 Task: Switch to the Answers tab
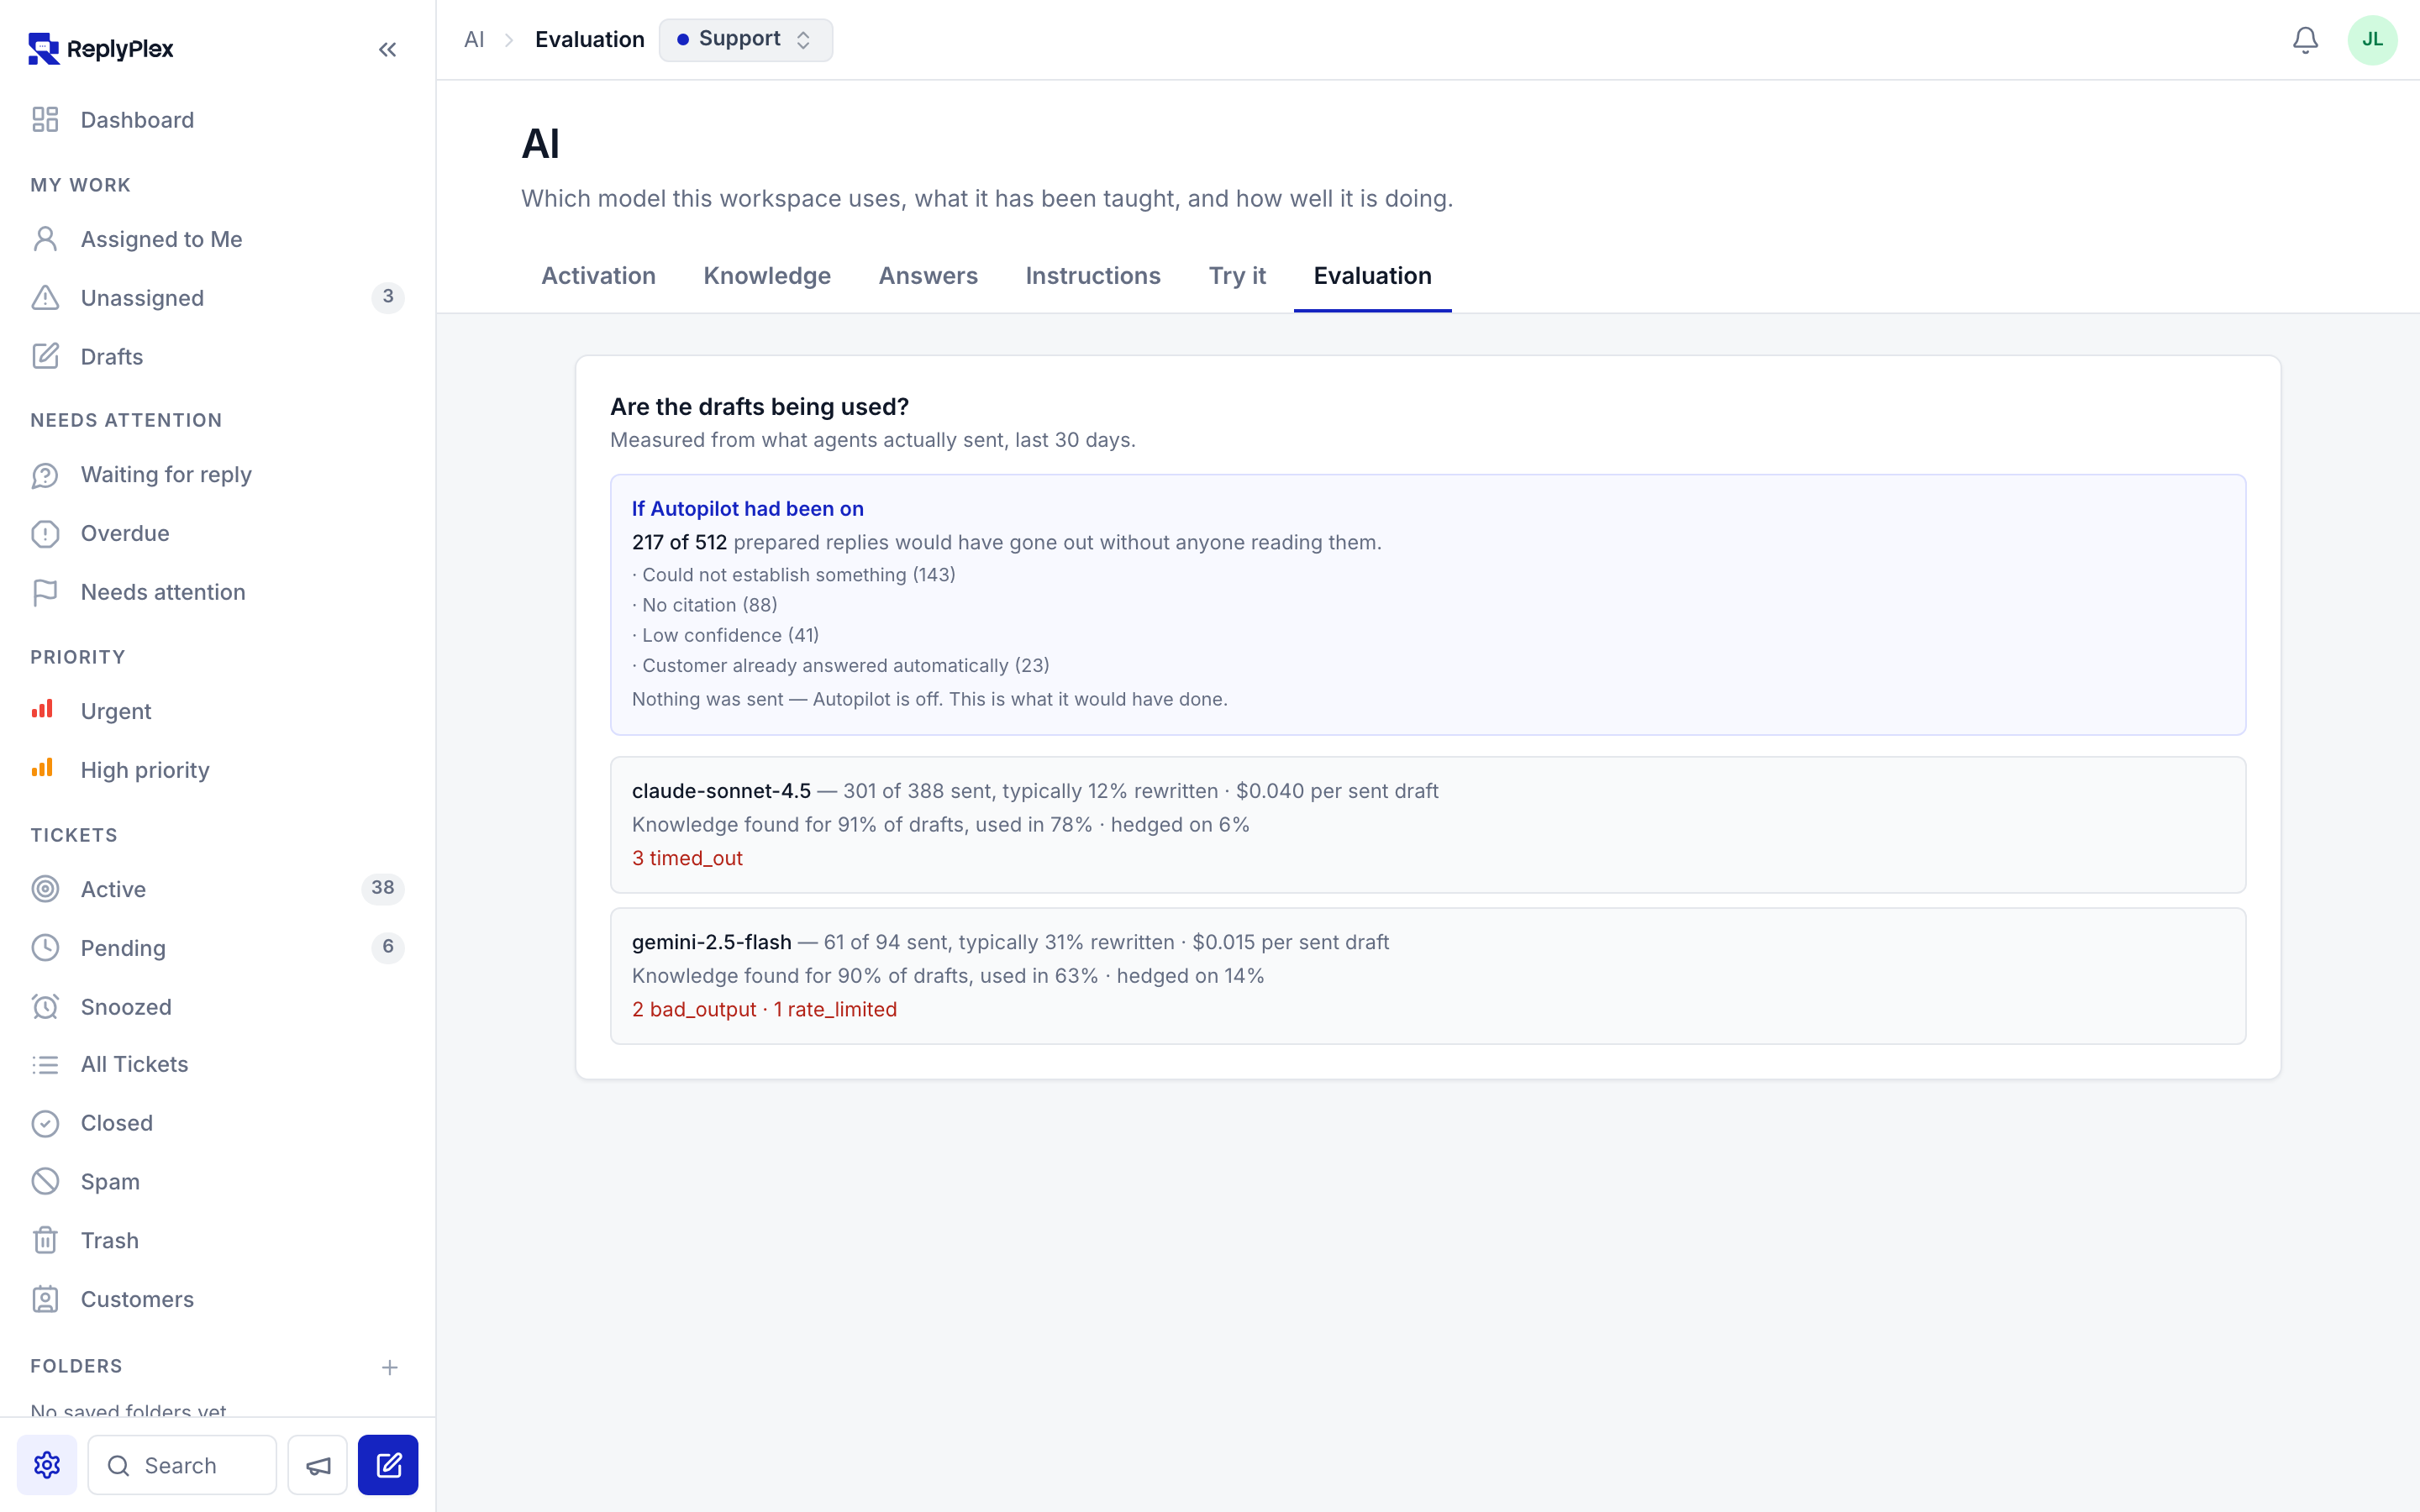[x=927, y=276]
